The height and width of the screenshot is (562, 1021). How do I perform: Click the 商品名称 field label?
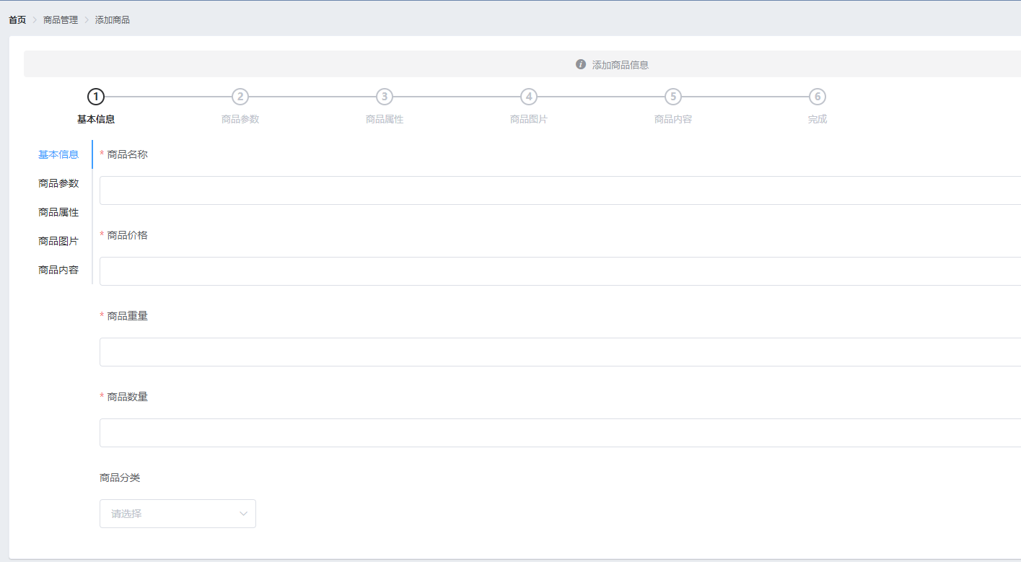(127, 154)
